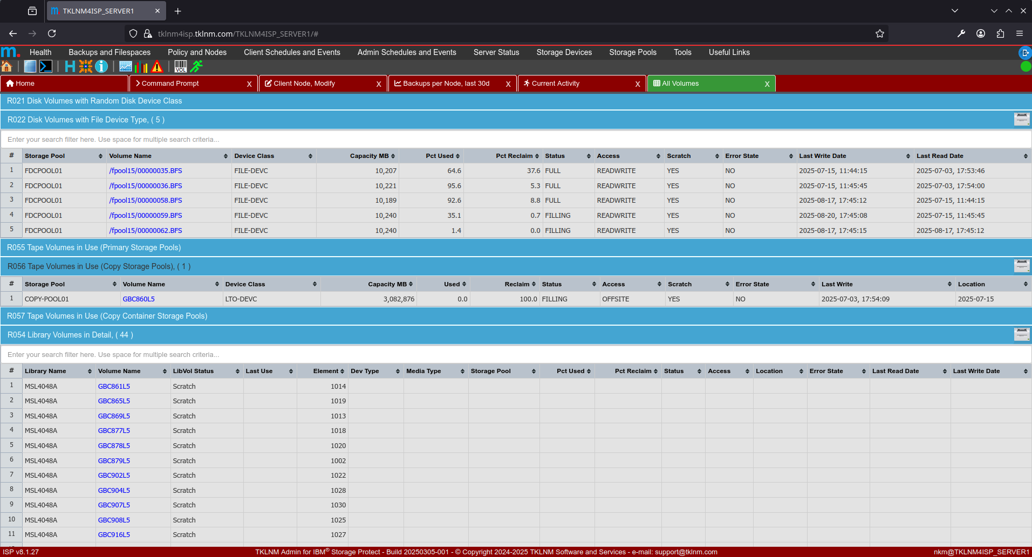Click the blue logout icon
This screenshot has height=557, width=1032.
(1024, 52)
